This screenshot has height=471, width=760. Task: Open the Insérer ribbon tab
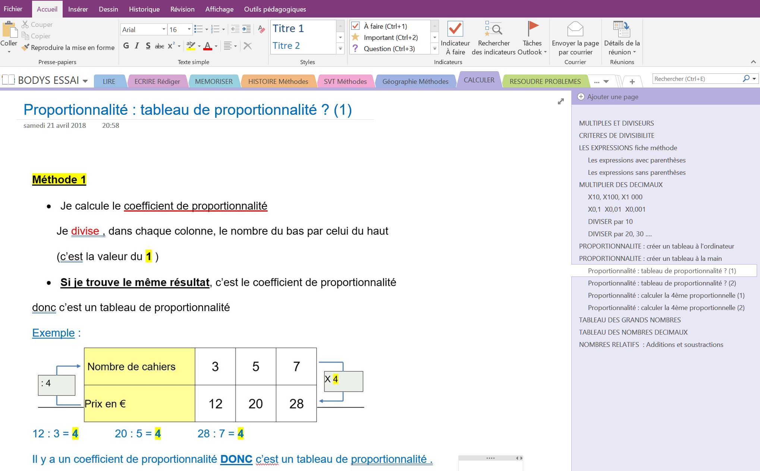pyautogui.click(x=78, y=9)
